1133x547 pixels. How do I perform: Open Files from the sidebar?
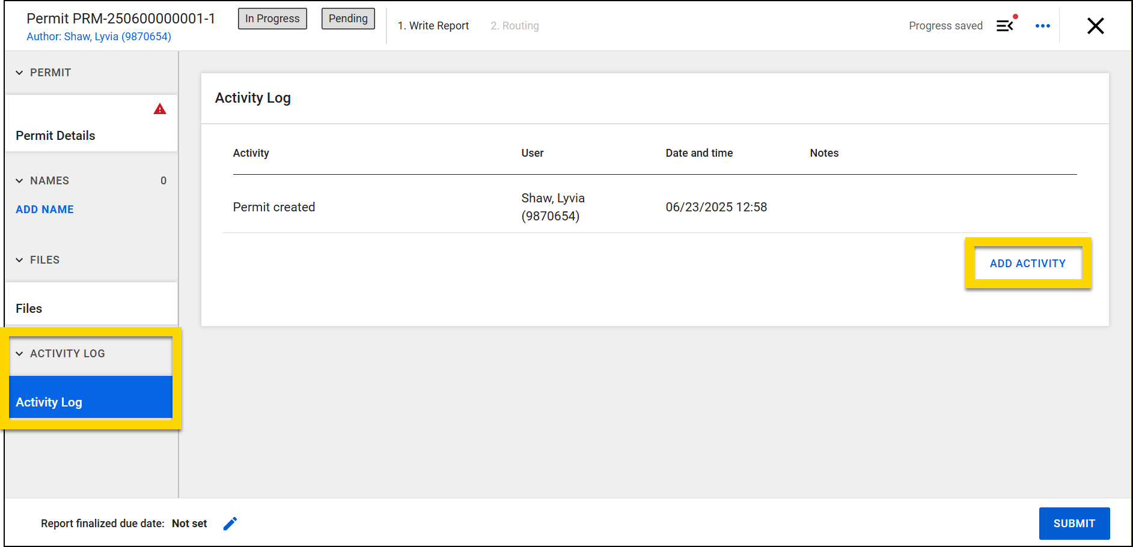click(x=28, y=308)
